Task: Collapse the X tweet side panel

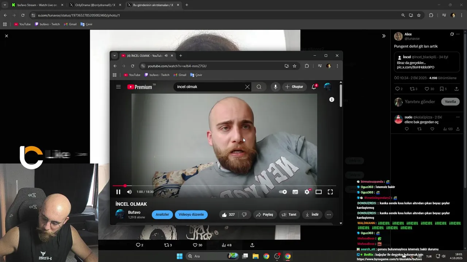Action: pyautogui.click(x=383, y=36)
